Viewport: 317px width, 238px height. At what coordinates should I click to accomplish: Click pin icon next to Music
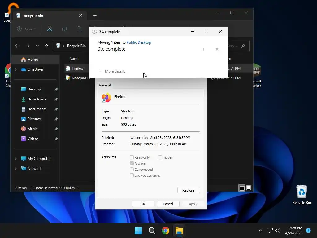pos(56,129)
